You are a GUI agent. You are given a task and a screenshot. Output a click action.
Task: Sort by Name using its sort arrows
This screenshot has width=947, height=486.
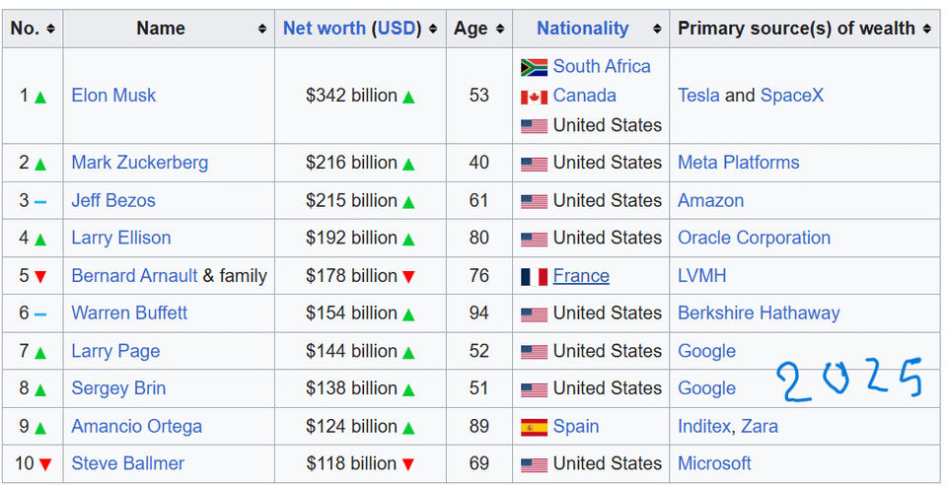262,29
